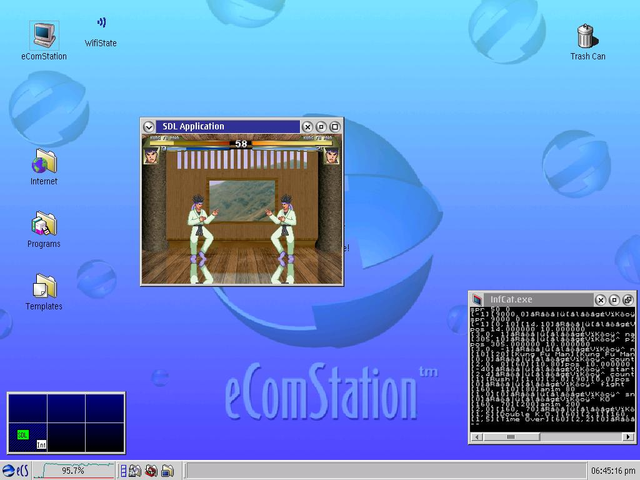Click the InfCat.exe title bar
Screen dimensions: 640x480
tap(538, 299)
